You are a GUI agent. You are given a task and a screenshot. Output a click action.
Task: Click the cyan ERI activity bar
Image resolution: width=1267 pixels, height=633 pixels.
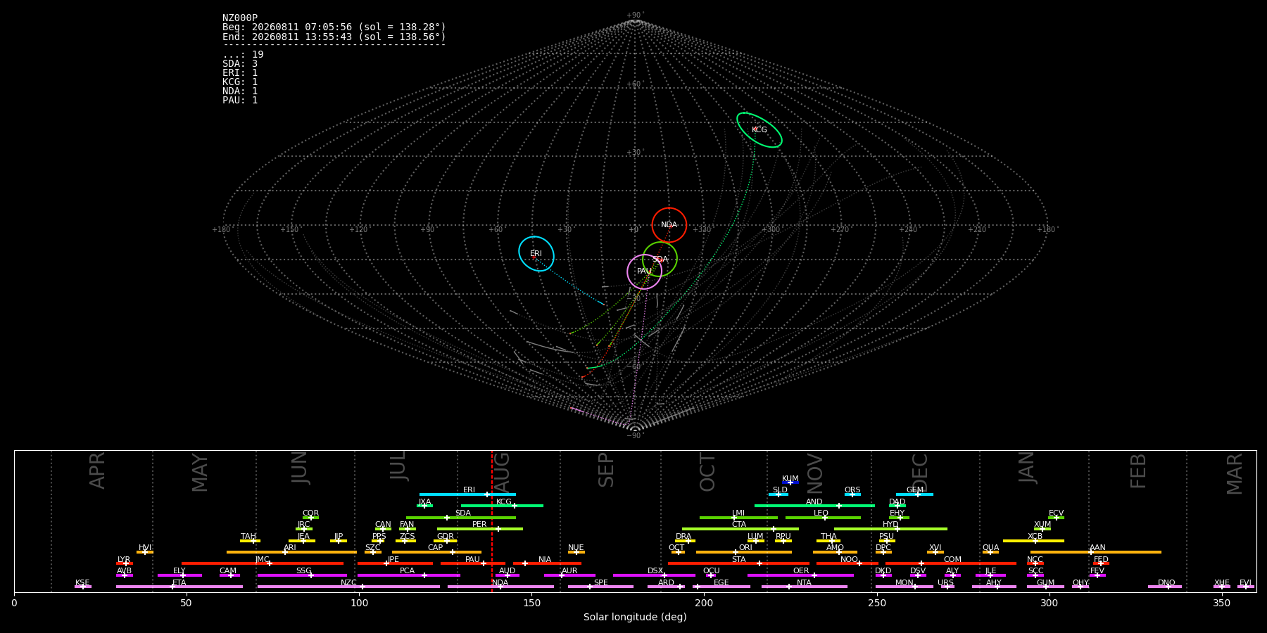click(467, 494)
